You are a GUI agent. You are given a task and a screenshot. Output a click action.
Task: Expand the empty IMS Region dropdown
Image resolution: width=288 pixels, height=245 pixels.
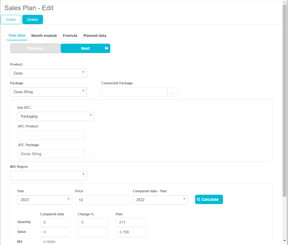click(x=49, y=176)
